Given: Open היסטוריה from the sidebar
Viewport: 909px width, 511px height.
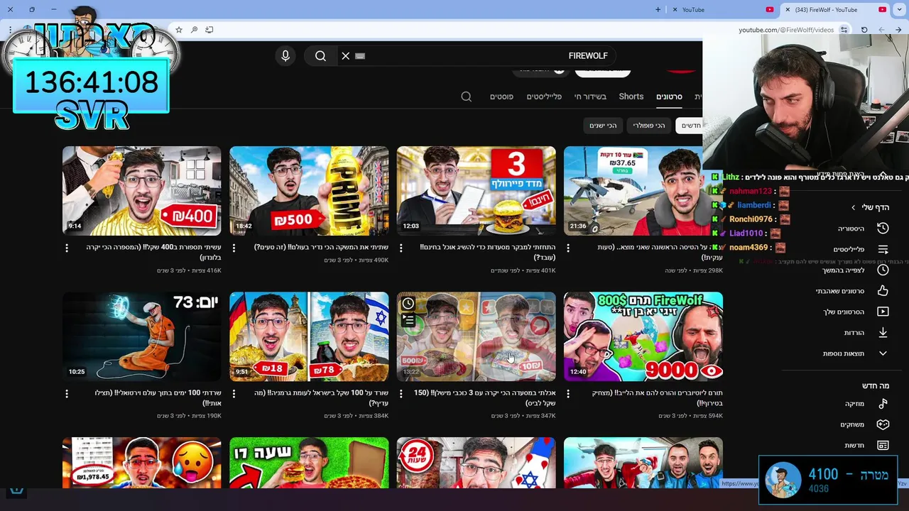Looking at the screenshot, I should pyautogui.click(x=863, y=229).
